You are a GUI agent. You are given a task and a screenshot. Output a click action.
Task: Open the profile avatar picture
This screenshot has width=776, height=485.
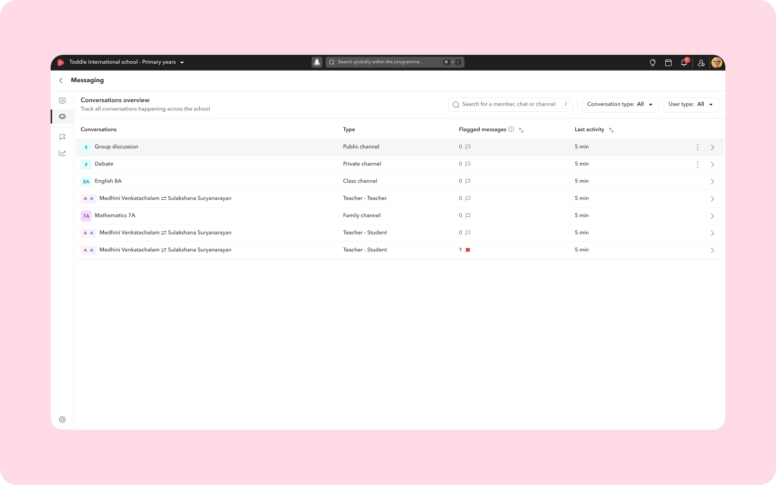click(x=716, y=63)
